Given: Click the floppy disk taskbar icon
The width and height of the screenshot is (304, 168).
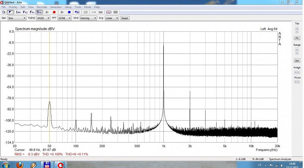Looking at the screenshot, I should click(x=47, y=165).
